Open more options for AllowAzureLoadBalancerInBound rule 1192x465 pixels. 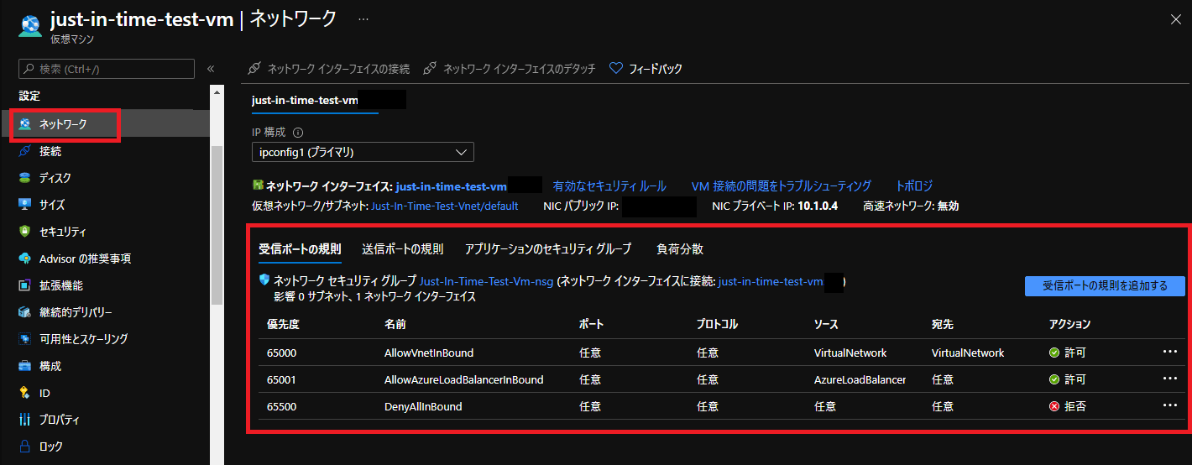coord(1170,379)
